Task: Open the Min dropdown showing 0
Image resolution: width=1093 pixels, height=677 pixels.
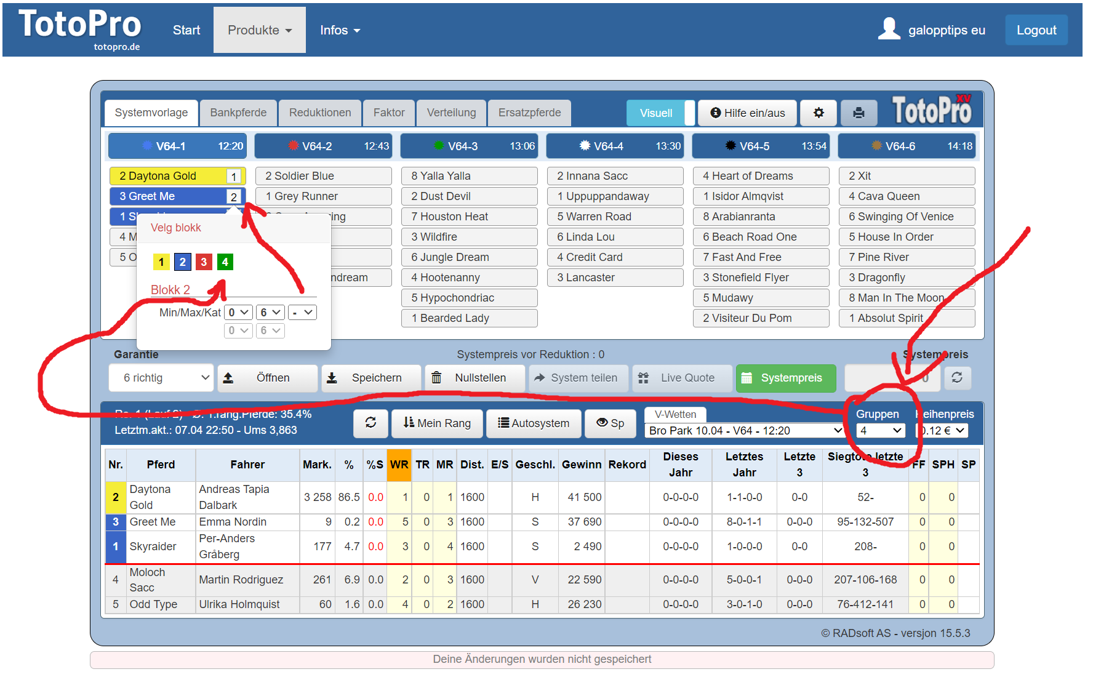Action: point(238,313)
